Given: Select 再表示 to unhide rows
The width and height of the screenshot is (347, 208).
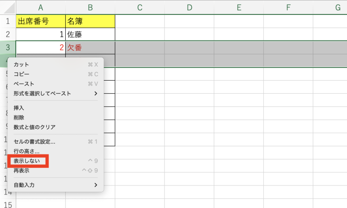Looking at the screenshot, I should [x=22, y=170].
